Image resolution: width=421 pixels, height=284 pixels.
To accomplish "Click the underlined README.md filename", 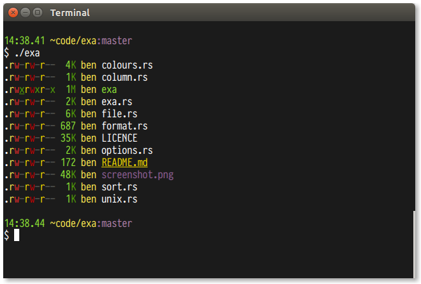I will 125,163.
